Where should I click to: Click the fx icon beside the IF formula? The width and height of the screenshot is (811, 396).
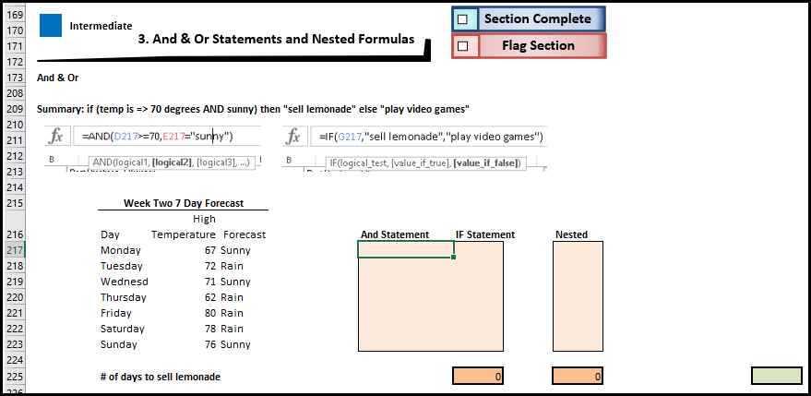click(294, 137)
